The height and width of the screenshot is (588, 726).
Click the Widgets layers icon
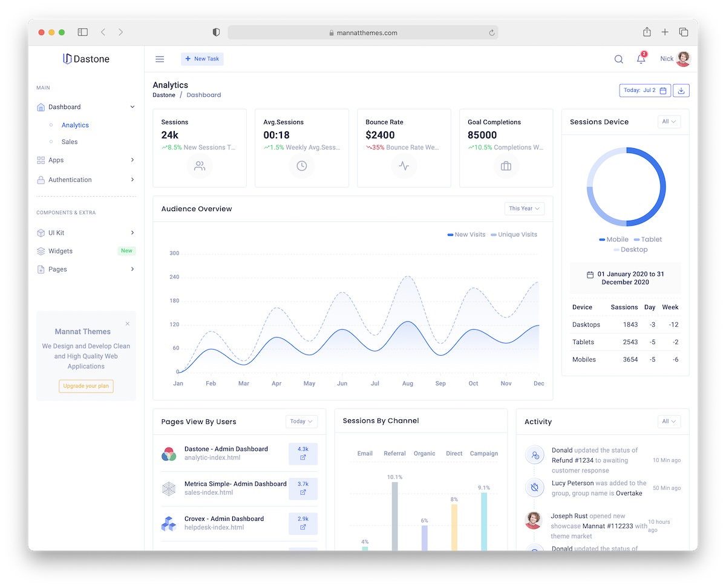click(41, 251)
